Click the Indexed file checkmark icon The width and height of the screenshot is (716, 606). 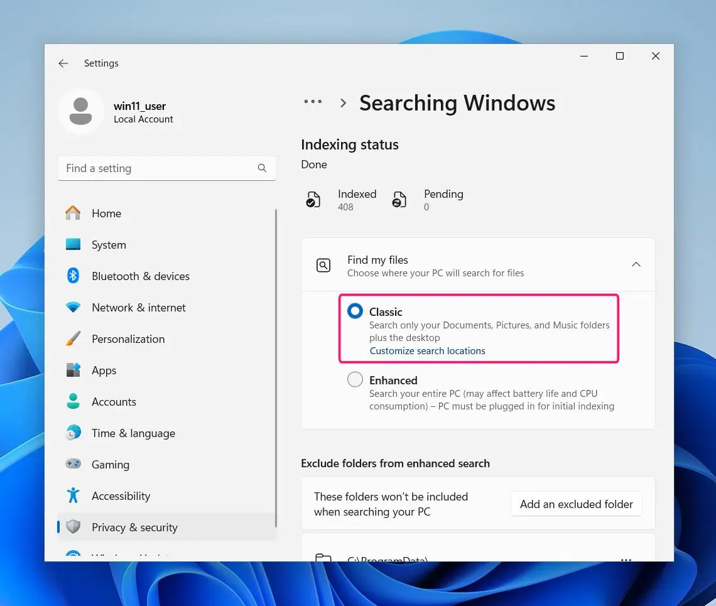(x=313, y=200)
